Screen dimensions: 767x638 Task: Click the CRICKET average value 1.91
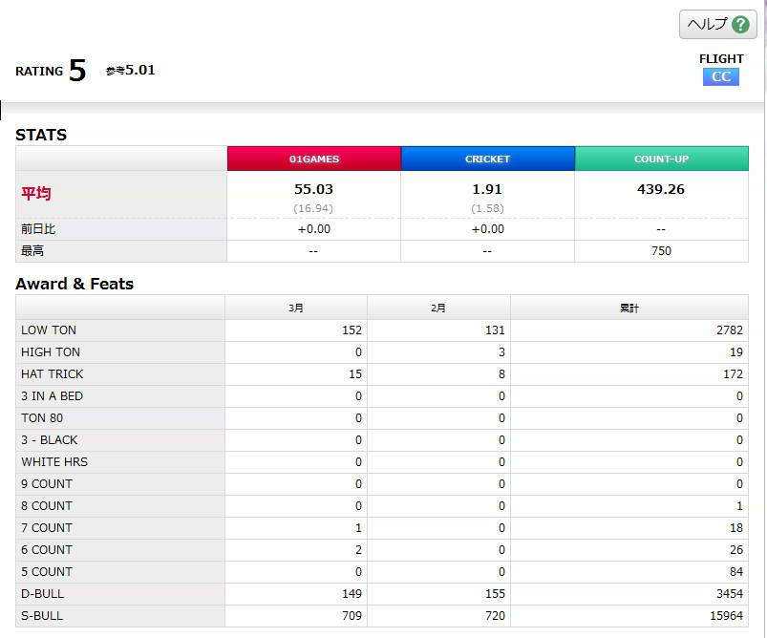pyautogui.click(x=487, y=189)
